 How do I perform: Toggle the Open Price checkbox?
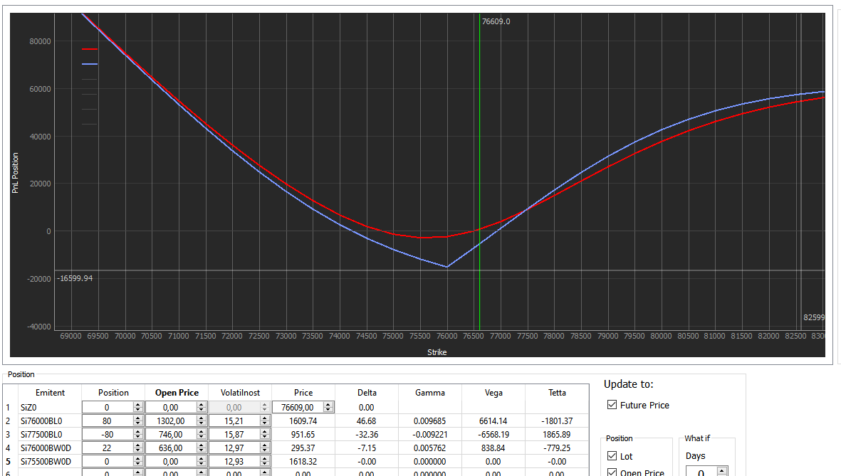(x=612, y=472)
